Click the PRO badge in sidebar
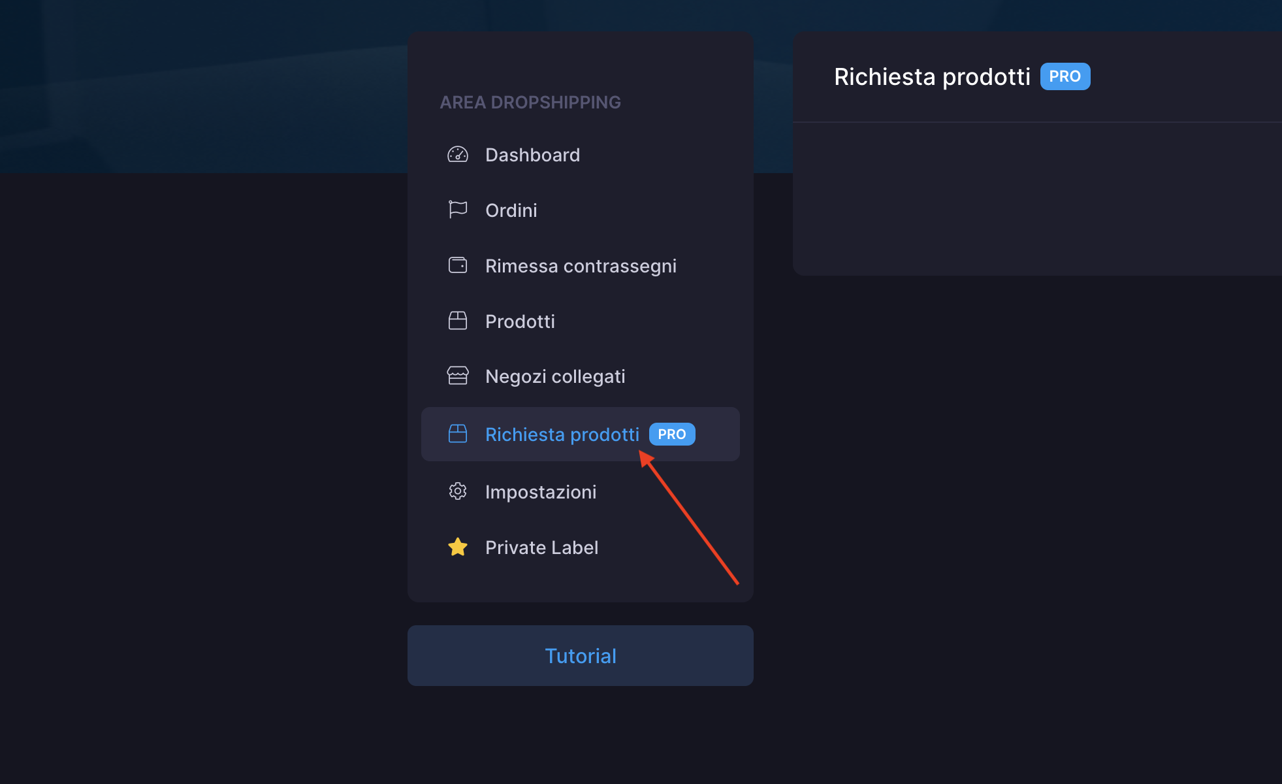Viewport: 1282px width, 784px height. pos(671,434)
